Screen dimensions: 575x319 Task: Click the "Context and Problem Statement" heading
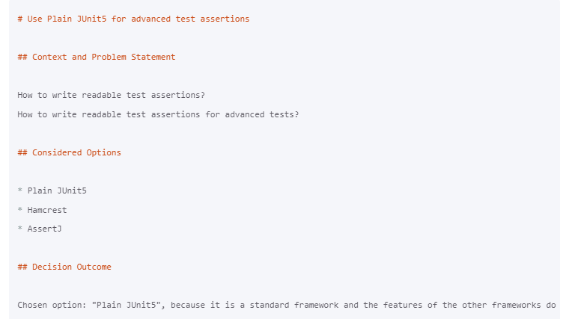point(103,57)
